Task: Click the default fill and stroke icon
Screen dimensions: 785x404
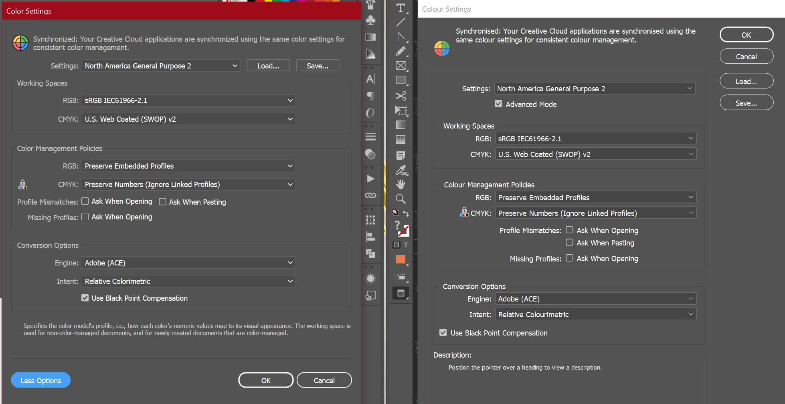Action: (x=395, y=213)
